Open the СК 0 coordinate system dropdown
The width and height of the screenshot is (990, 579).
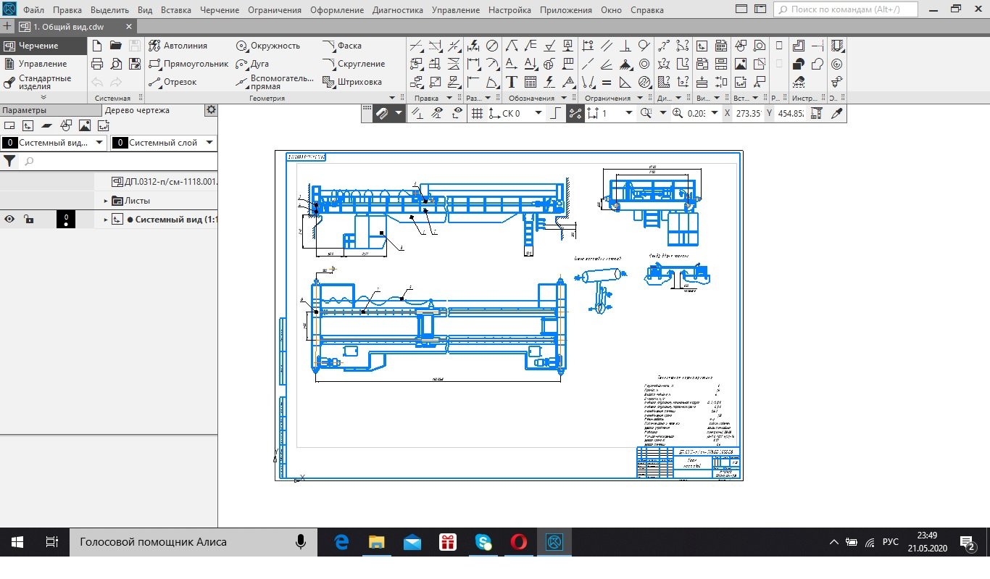(x=538, y=113)
